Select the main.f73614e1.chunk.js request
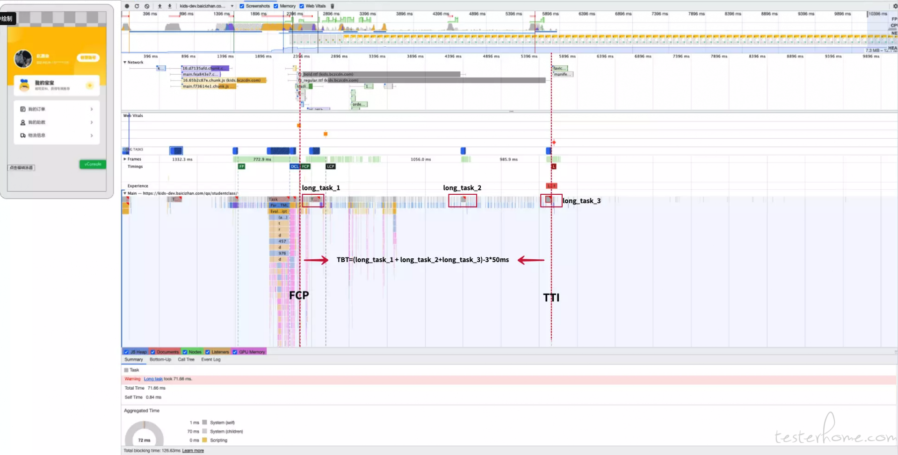898x455 pixels. click(x=208, y=86)
